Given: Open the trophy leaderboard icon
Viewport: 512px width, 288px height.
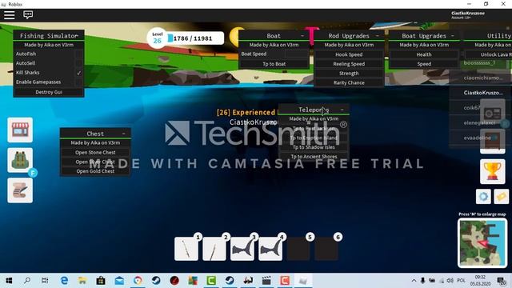Looking at the screenshot, I should (493, 172).
